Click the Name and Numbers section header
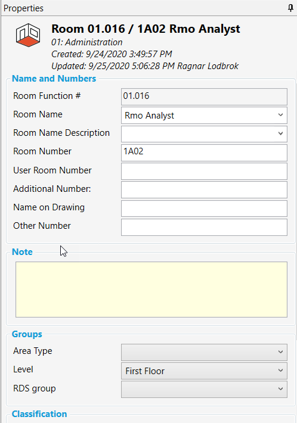This screenshot has height=423, width=297. pos(54,79)
